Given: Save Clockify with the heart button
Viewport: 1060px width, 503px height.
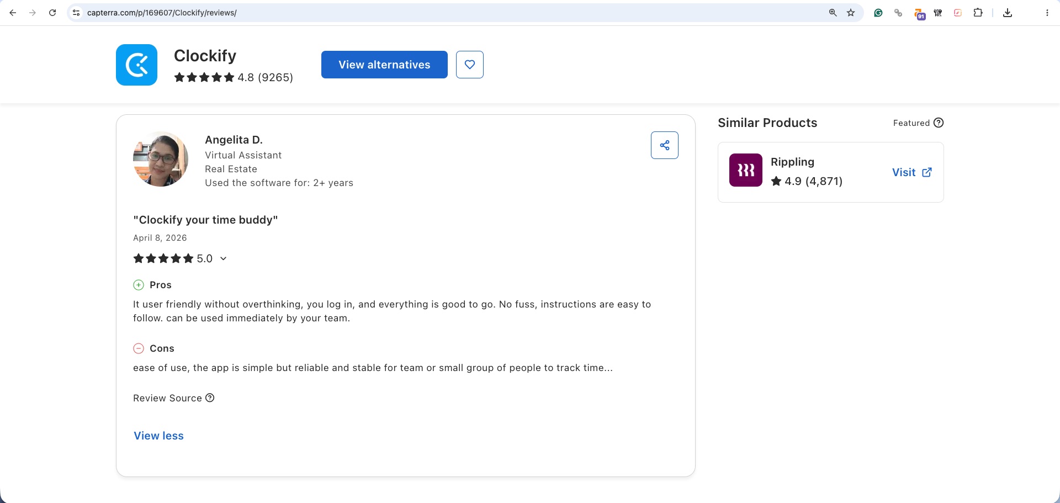Looking at the screenshot, I should click(x=470, y=65).
